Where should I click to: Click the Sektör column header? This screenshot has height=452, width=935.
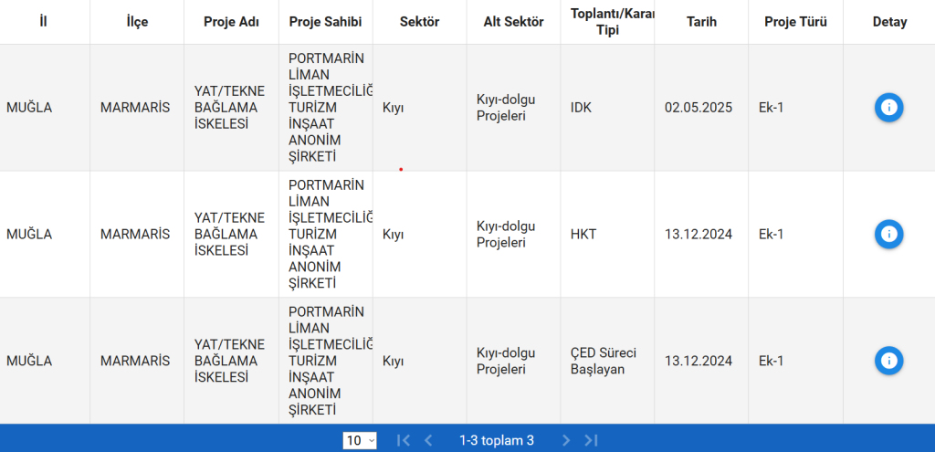click(x=419, y=22)
